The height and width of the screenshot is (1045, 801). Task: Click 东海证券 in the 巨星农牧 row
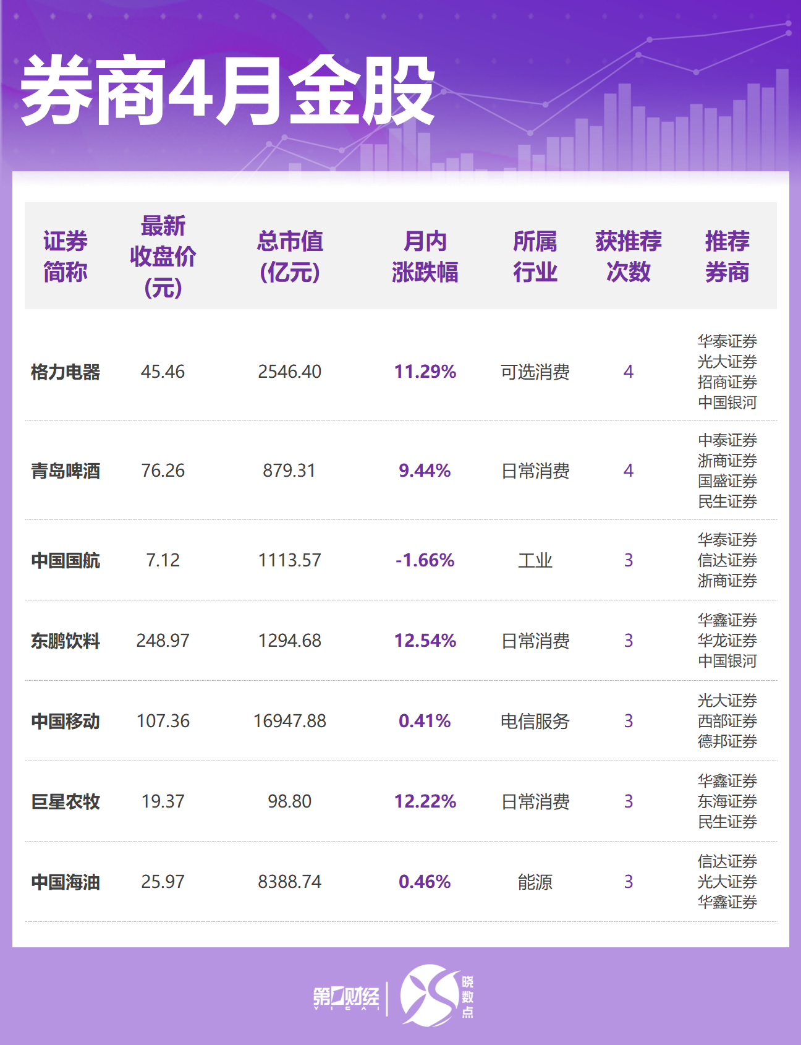[x=727, y=801]
